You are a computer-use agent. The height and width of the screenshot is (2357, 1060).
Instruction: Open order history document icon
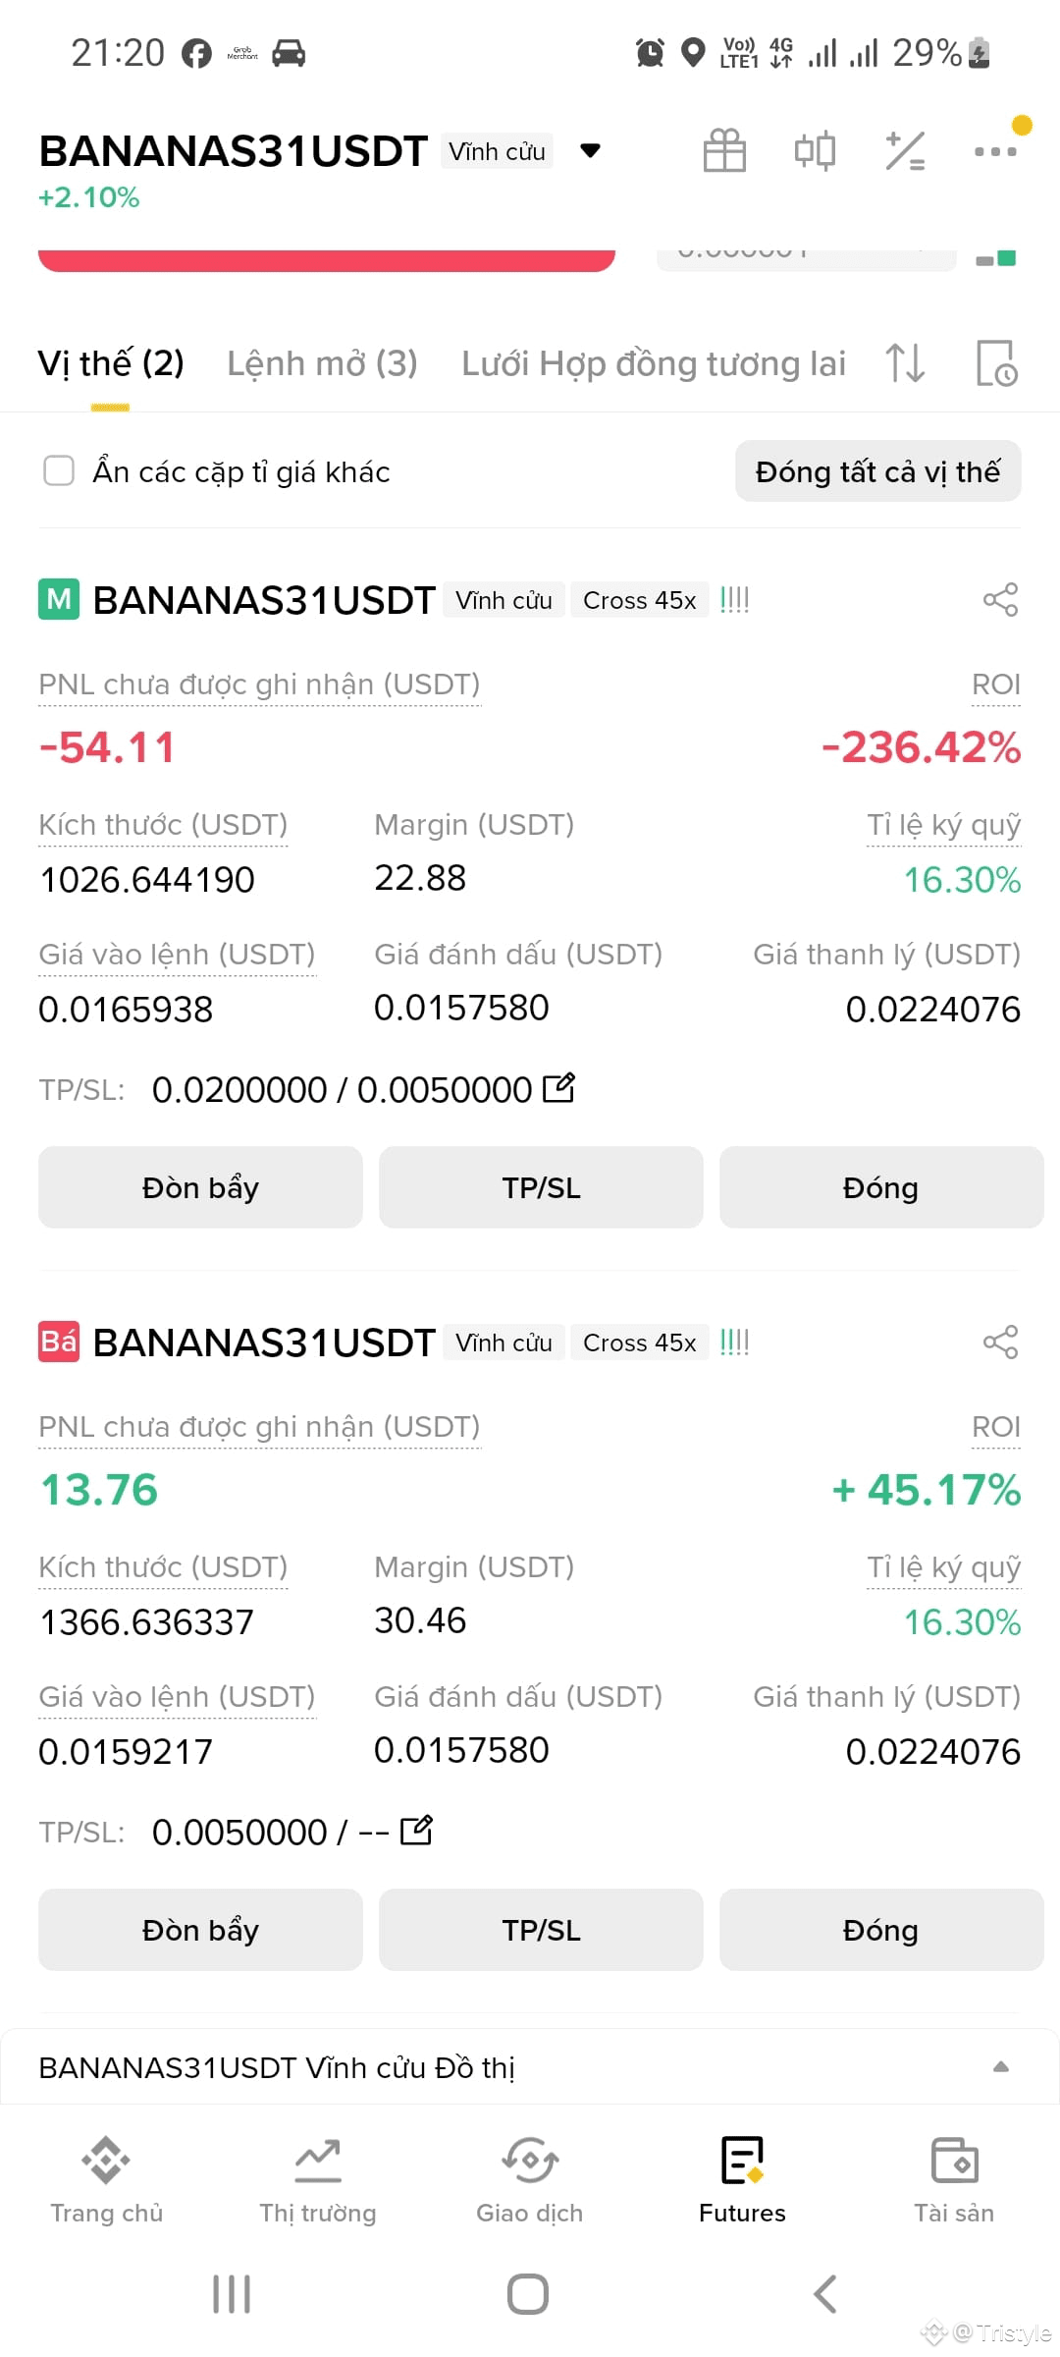(x=996, y=363)
